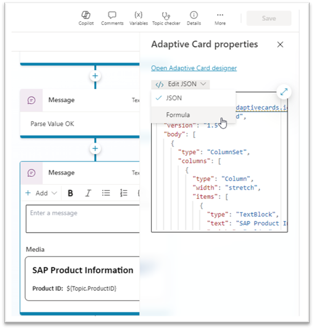This screenshot has height=329, width=314.
Task: Add node between top card and Parse Value message
Action: [x=95, y=76]
